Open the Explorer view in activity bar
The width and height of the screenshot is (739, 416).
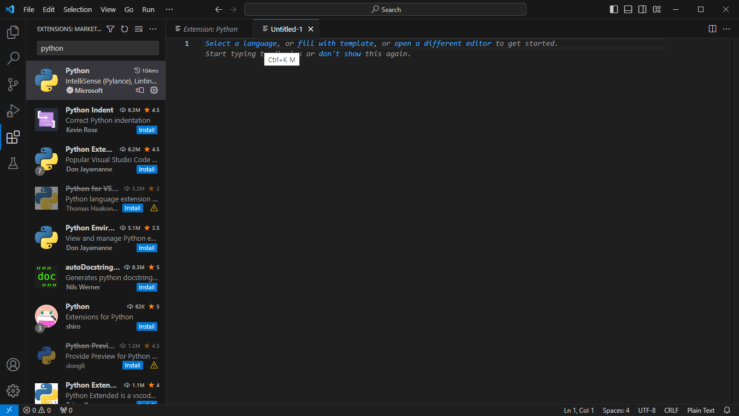coord(13,32)
